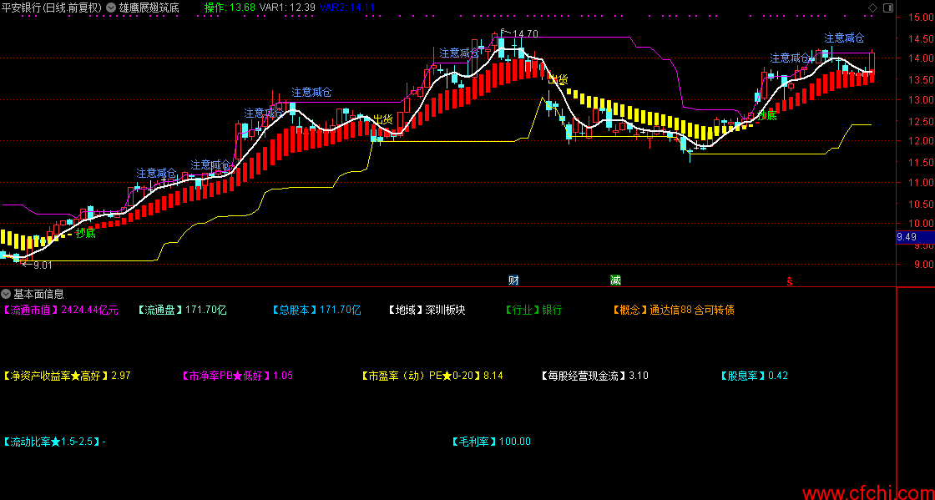Click the green 抄底 signal near 12.50
Image resolution: width=935 pixels, height=500 pixels.
pos(767,116)
